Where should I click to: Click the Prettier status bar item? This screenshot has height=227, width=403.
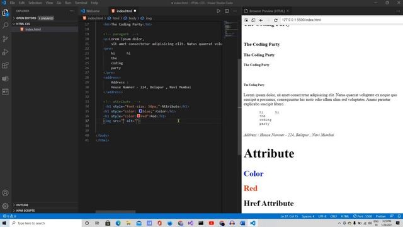(380, 216)
